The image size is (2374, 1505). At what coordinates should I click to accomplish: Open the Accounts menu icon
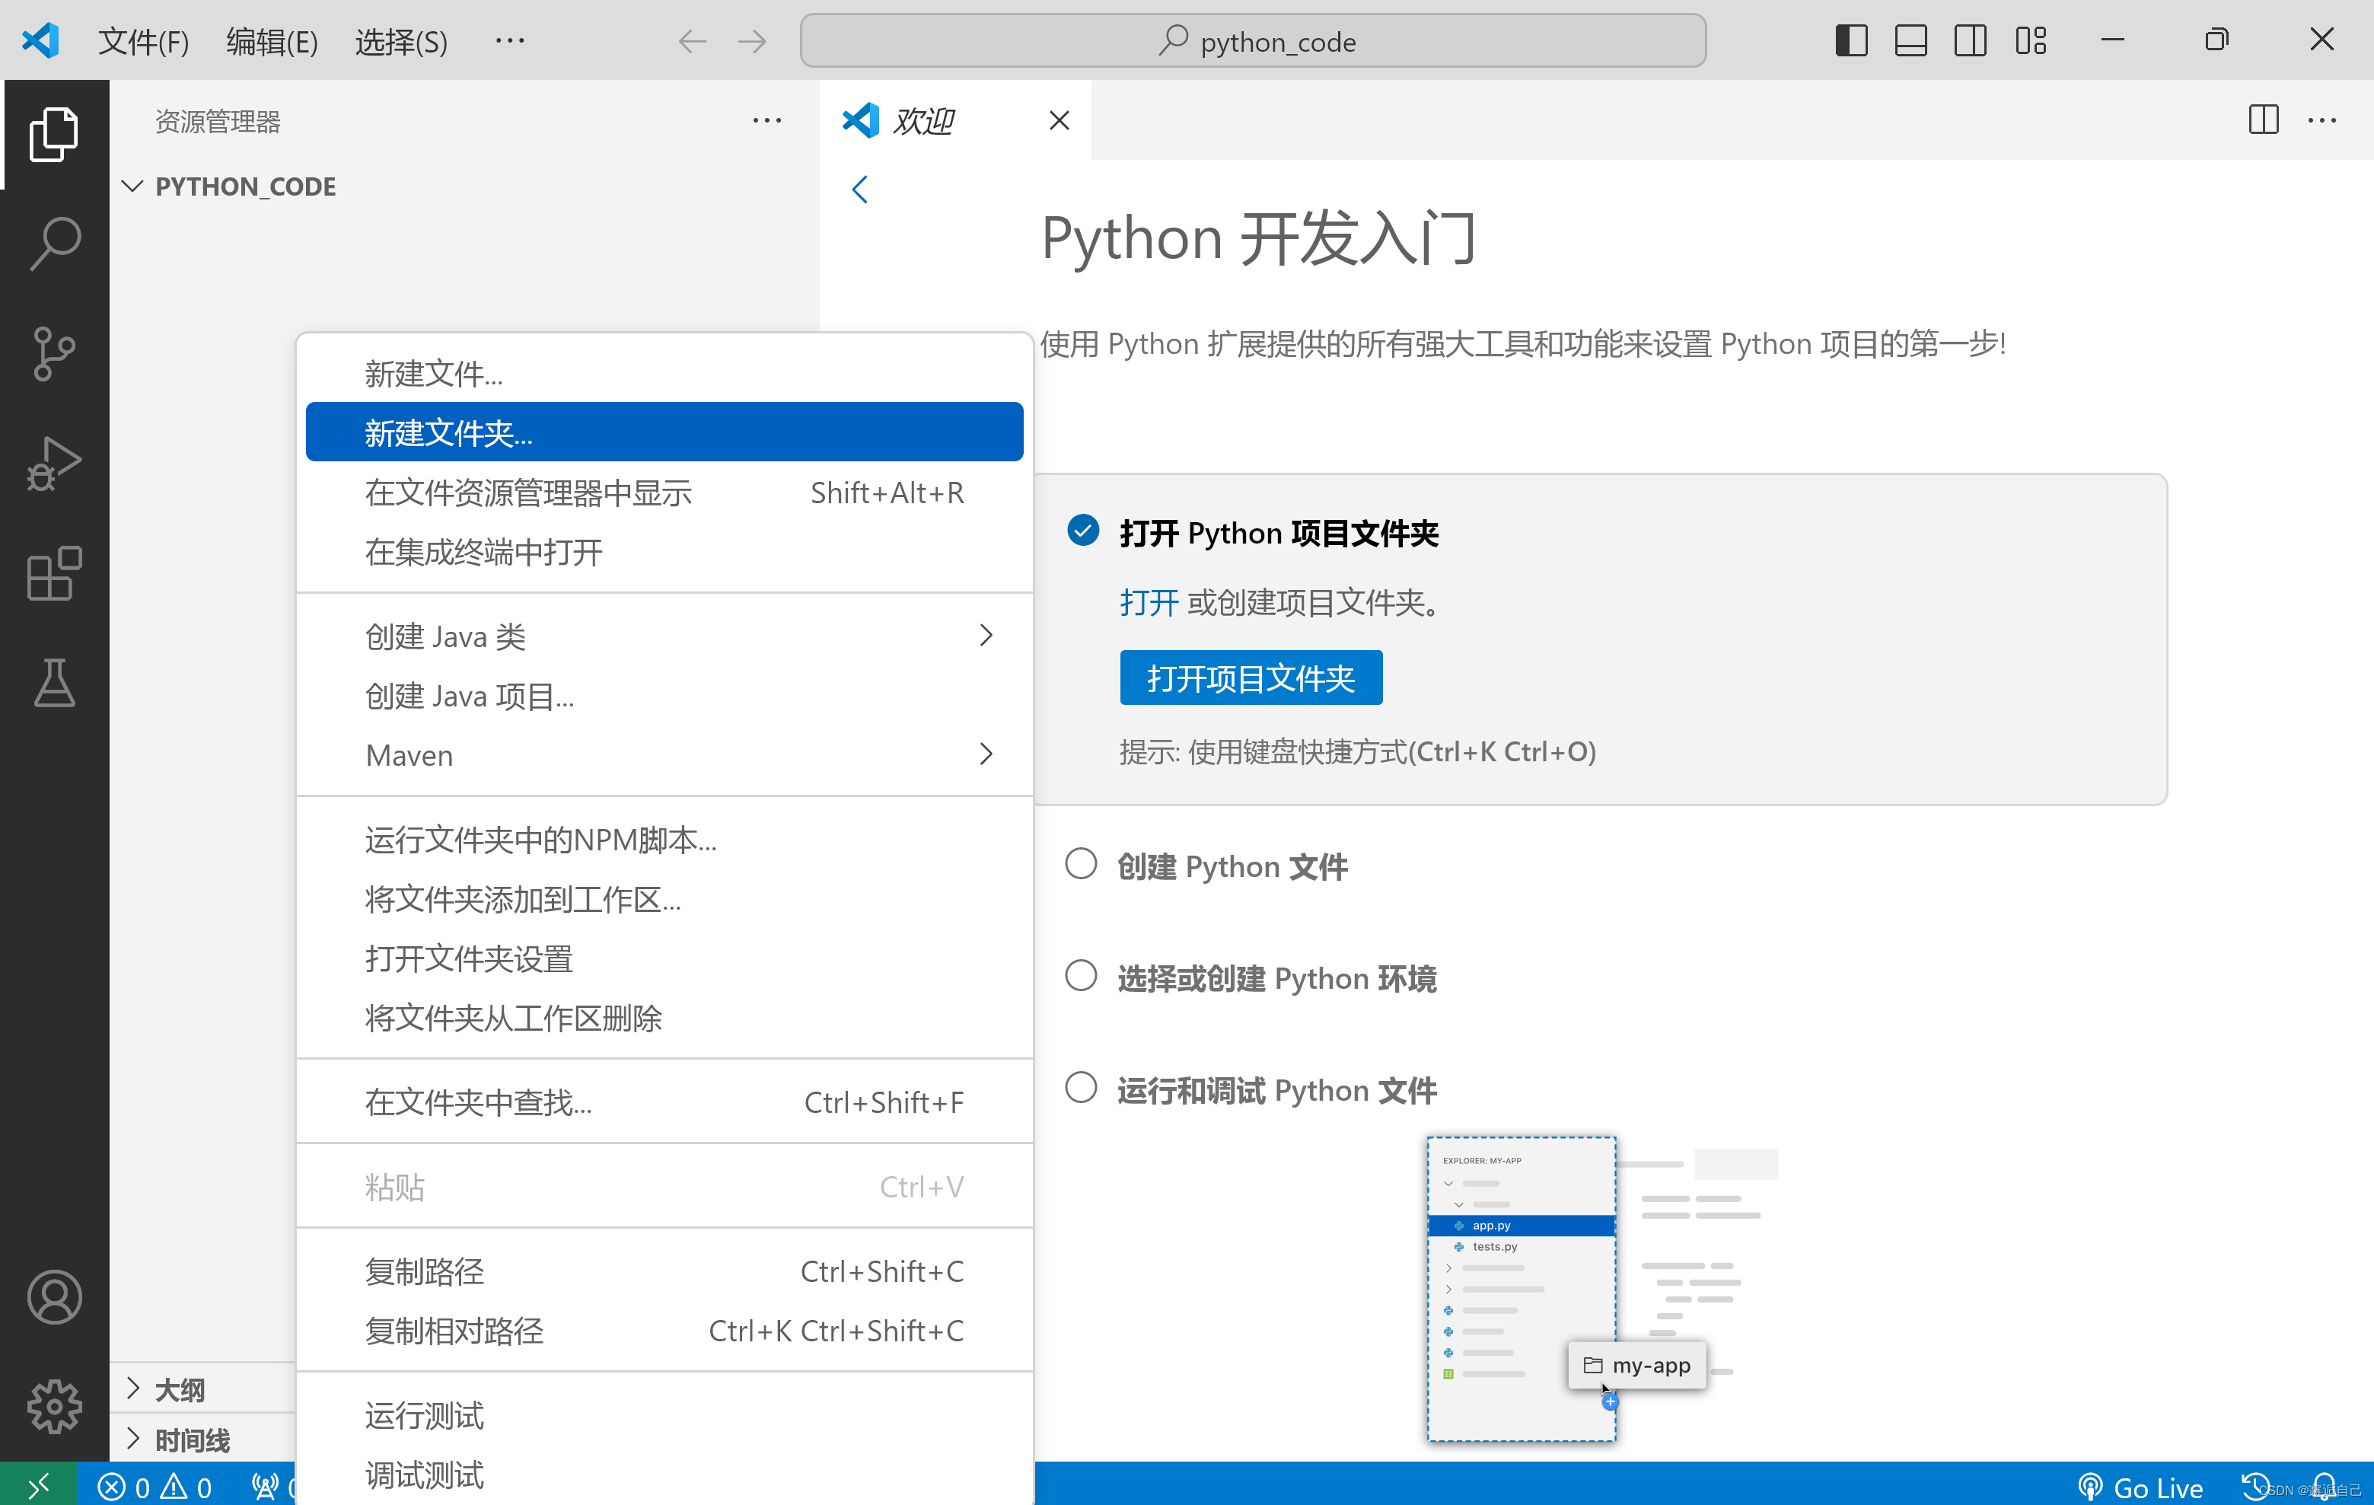pyautogui.click(x=54, y=1297)
